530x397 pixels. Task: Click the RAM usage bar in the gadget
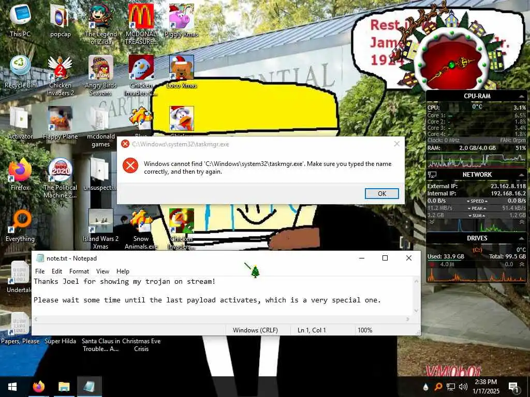pyautogui.click(x=477, y=152)
